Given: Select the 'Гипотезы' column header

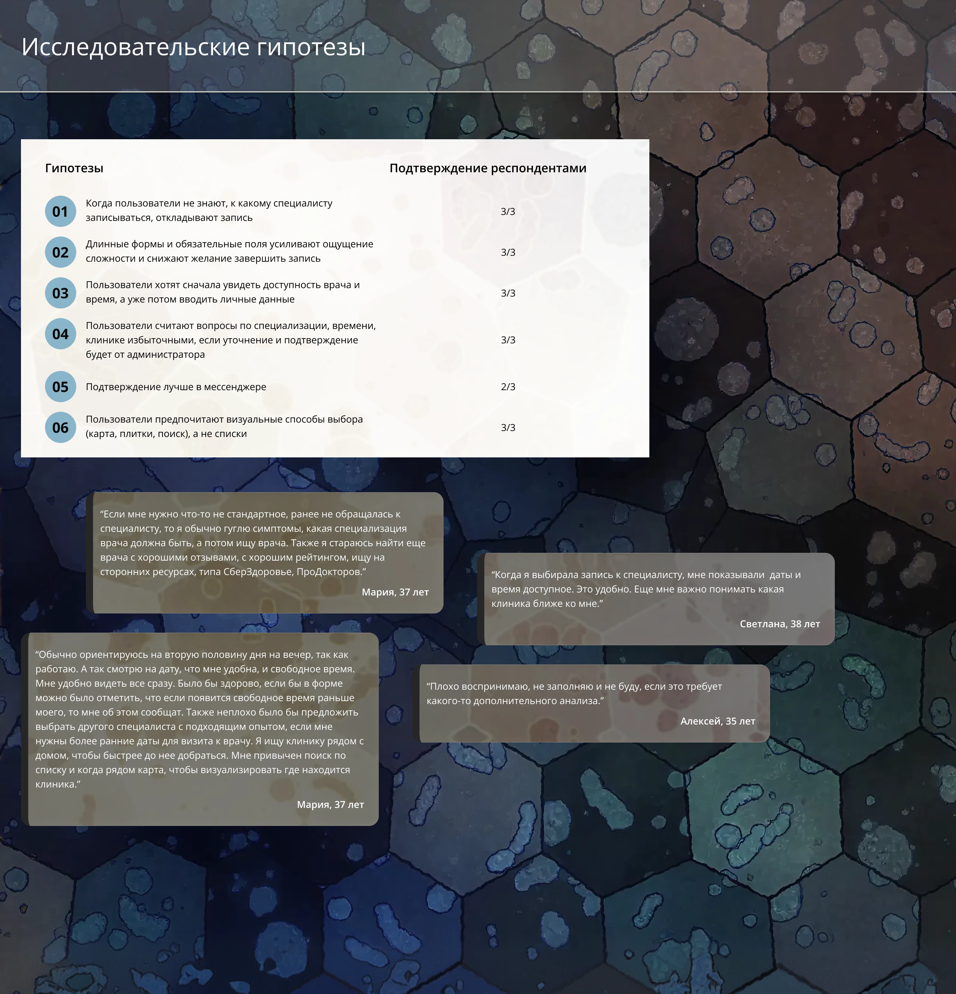Looking at the screenshot, I should tap(74, 168).
